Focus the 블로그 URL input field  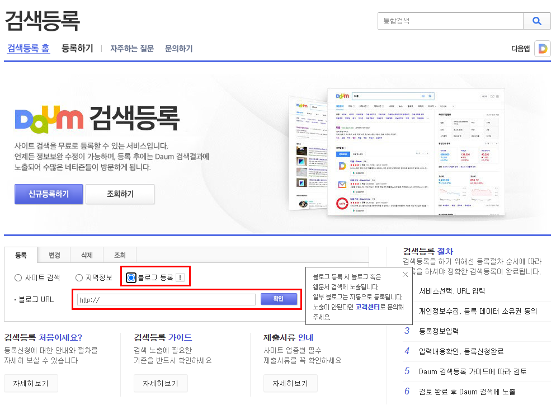(x=166, y=300)
